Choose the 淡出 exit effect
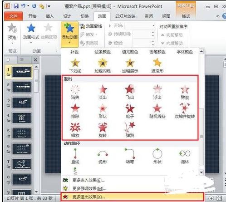 coord(103,92)
